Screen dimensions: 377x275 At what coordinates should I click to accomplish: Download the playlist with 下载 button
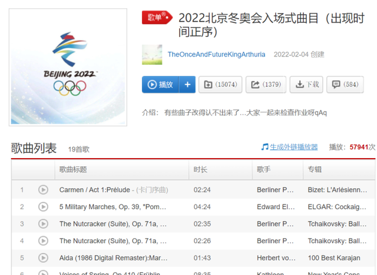[x=306, y=85]
